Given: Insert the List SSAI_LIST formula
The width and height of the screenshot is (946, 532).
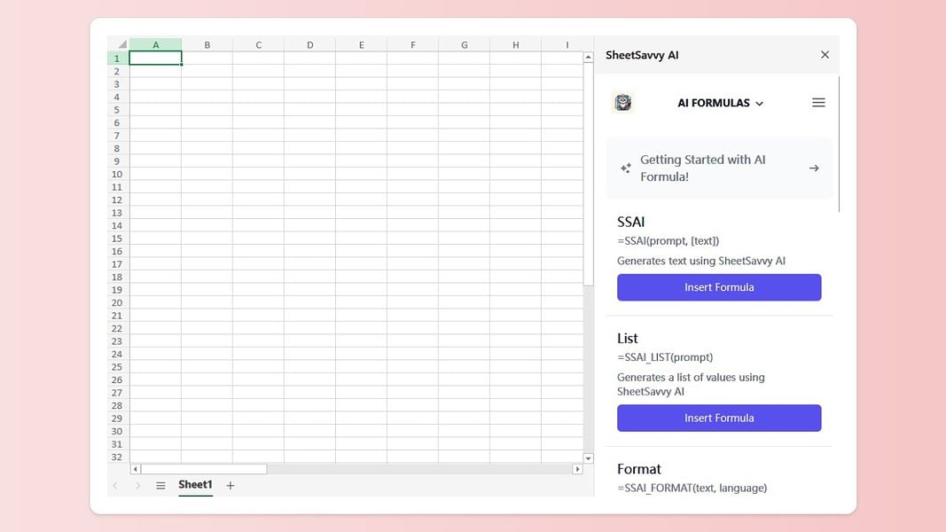Looking at the screenshot, I should coord(719,418).
